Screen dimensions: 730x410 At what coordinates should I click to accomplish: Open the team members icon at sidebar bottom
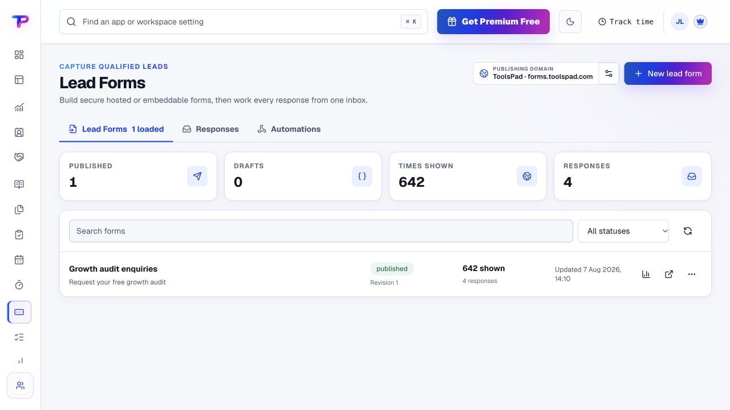tap(20, 386)
